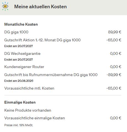Select end date under Gutschrift Aktion line

click(18, 46)
